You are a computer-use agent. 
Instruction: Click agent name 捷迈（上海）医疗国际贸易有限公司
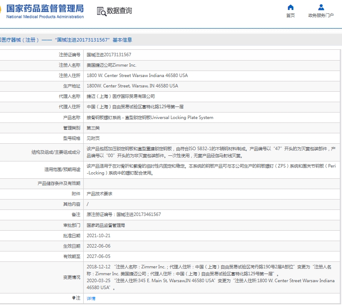tap(121, 96)
